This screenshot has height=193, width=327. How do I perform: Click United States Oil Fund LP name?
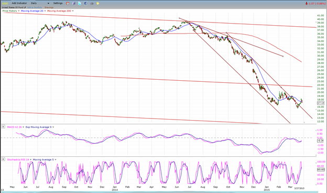click(14, 7)
